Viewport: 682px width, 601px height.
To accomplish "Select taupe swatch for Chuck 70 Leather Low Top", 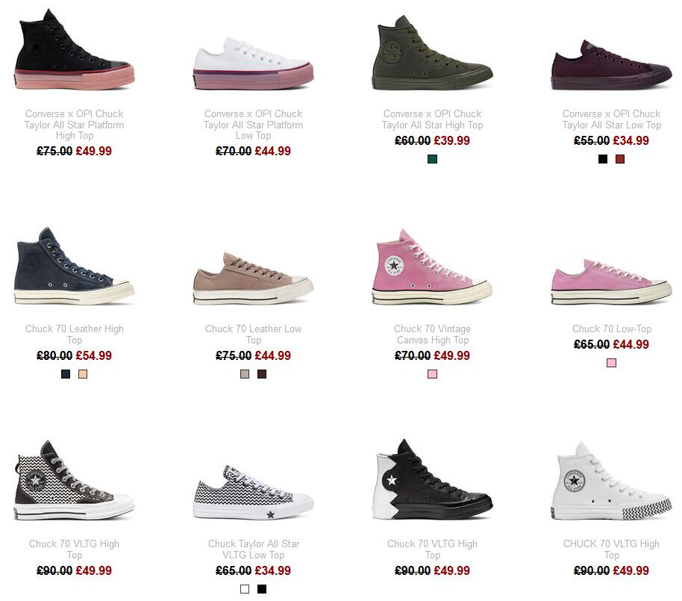I will pyautogui.click(x=245, y=374).
